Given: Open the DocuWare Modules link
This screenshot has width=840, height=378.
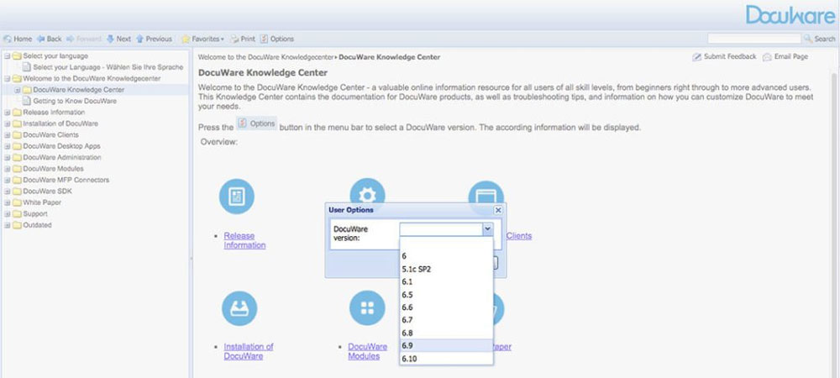Looking at the screenshot, I should tap(368, 351).
